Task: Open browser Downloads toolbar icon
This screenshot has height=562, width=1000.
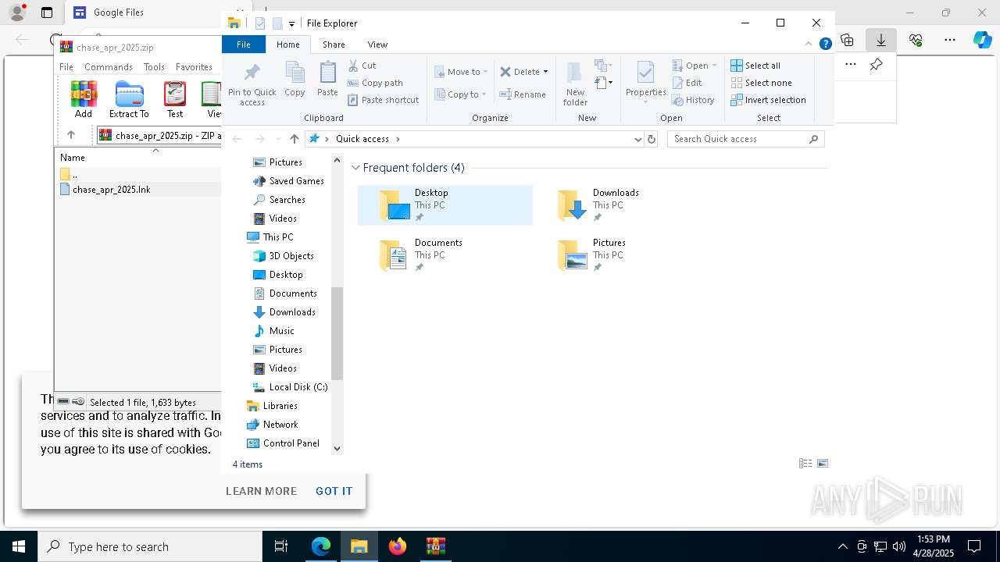Action: [881, 40]
